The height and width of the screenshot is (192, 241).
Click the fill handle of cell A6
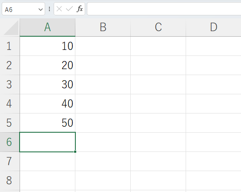(75, 151)
